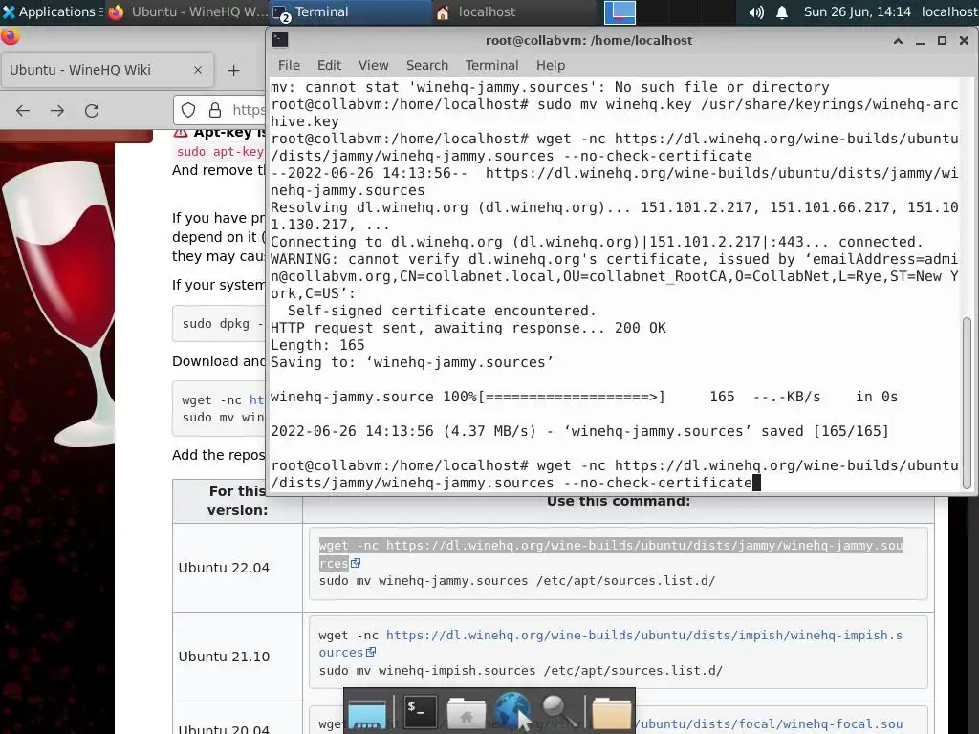Click the 'sudo dpkg' code block
The image size is (979, 734).
click(219, 323)
